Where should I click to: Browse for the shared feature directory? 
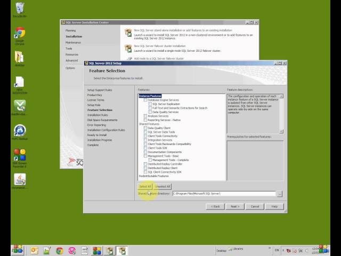(x=280, y=194)
